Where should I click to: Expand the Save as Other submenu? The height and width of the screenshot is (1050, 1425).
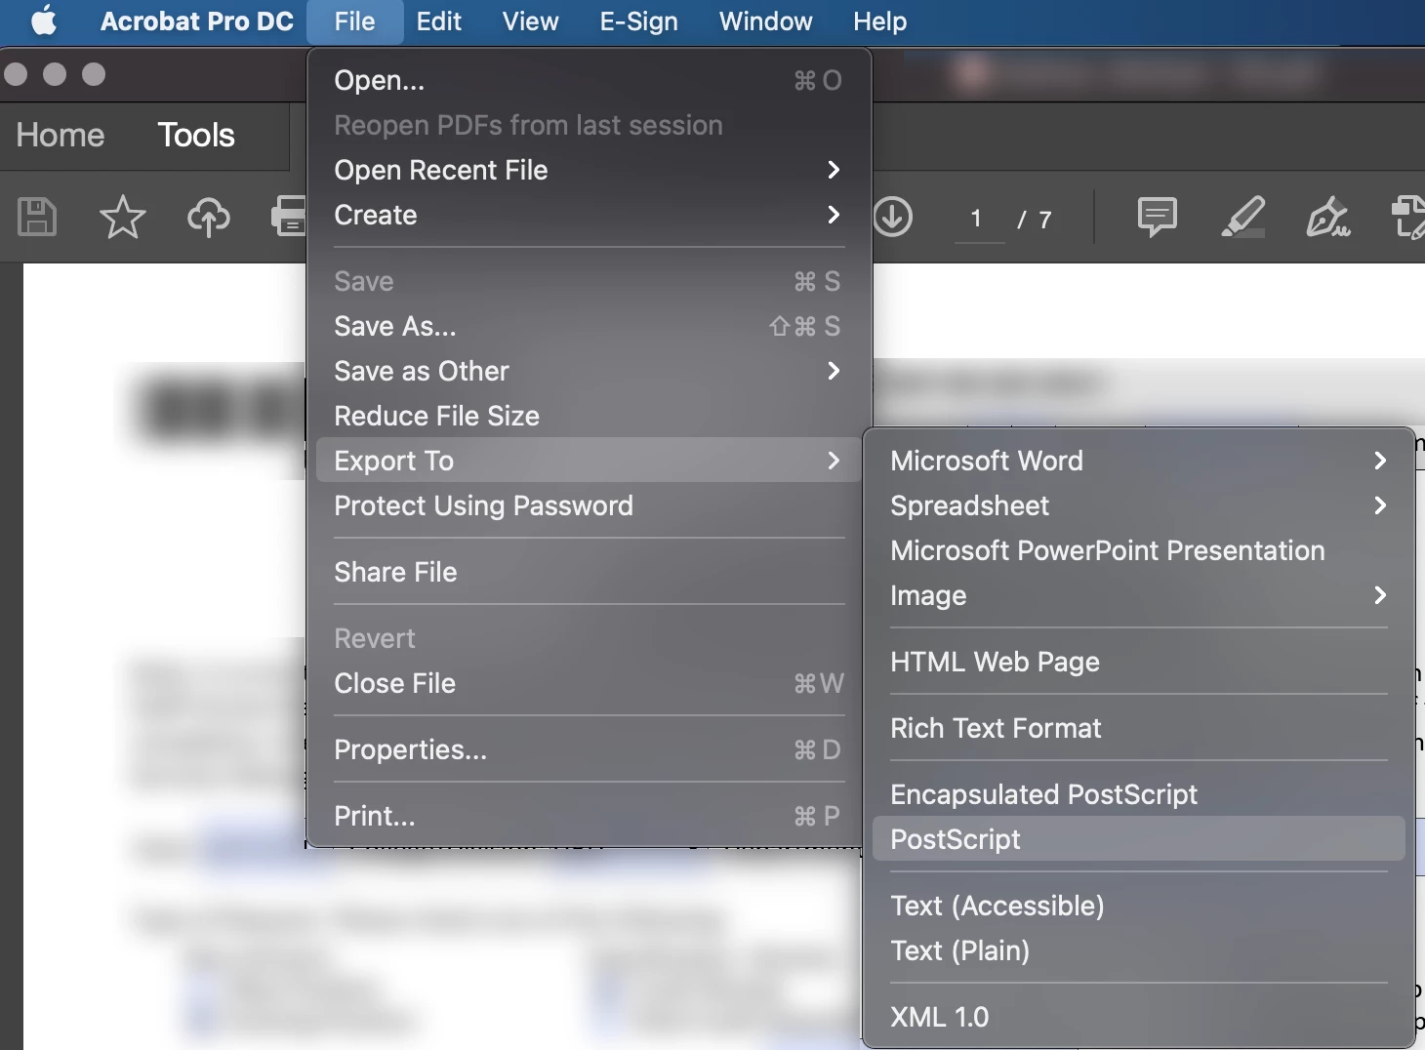589,371
